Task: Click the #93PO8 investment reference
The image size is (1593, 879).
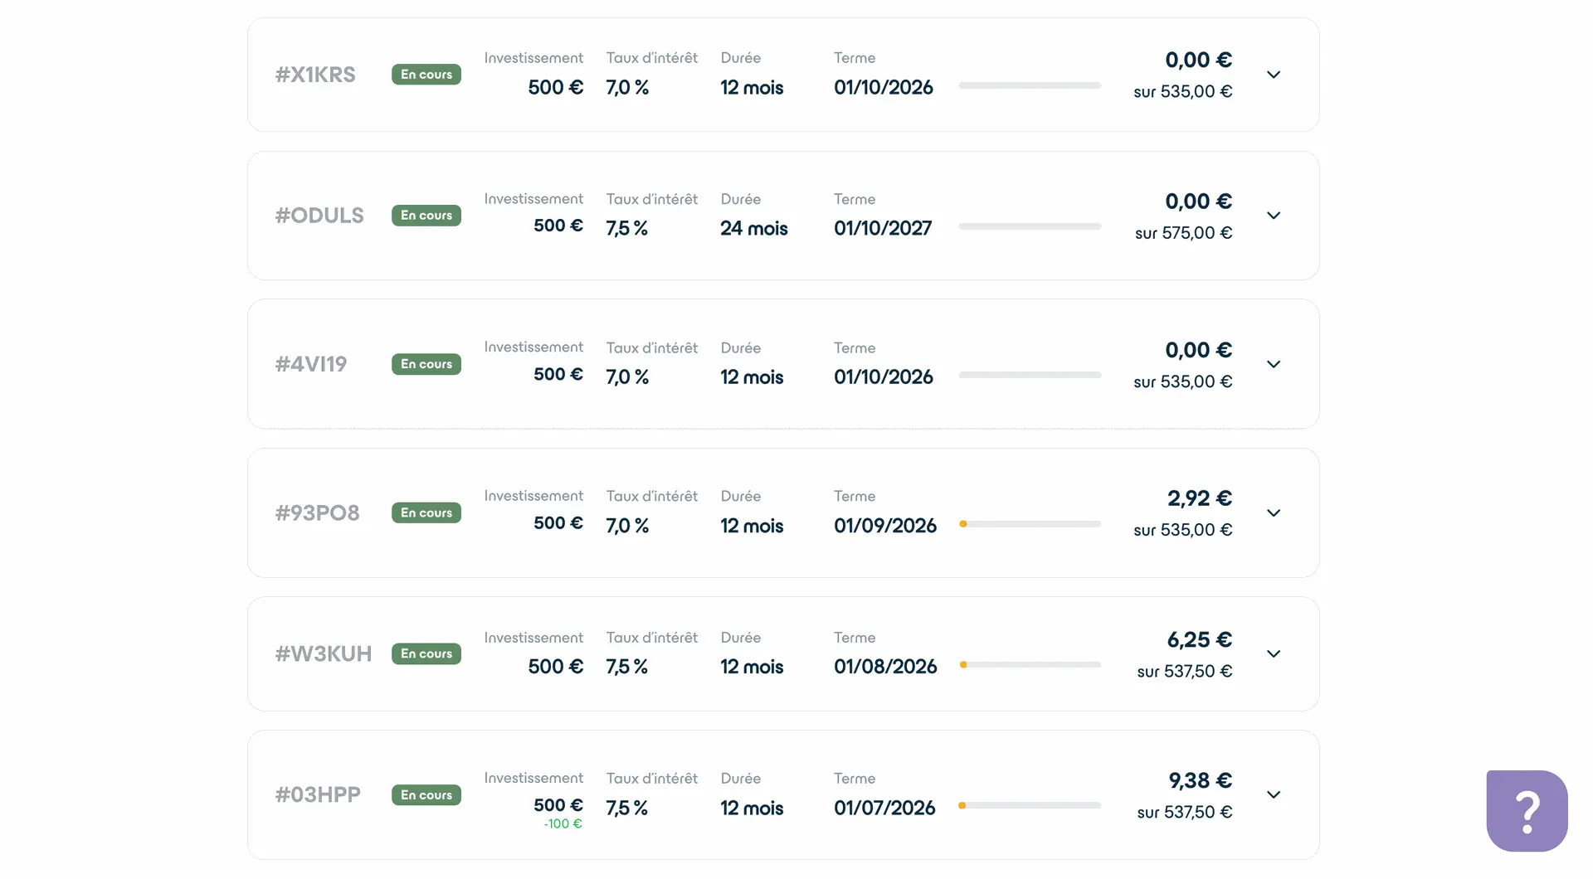Action: [317, 513]
